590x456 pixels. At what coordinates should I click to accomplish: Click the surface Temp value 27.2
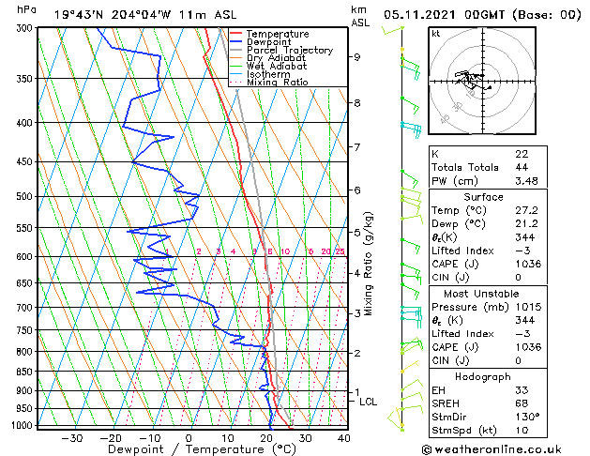tap(527, 210)
